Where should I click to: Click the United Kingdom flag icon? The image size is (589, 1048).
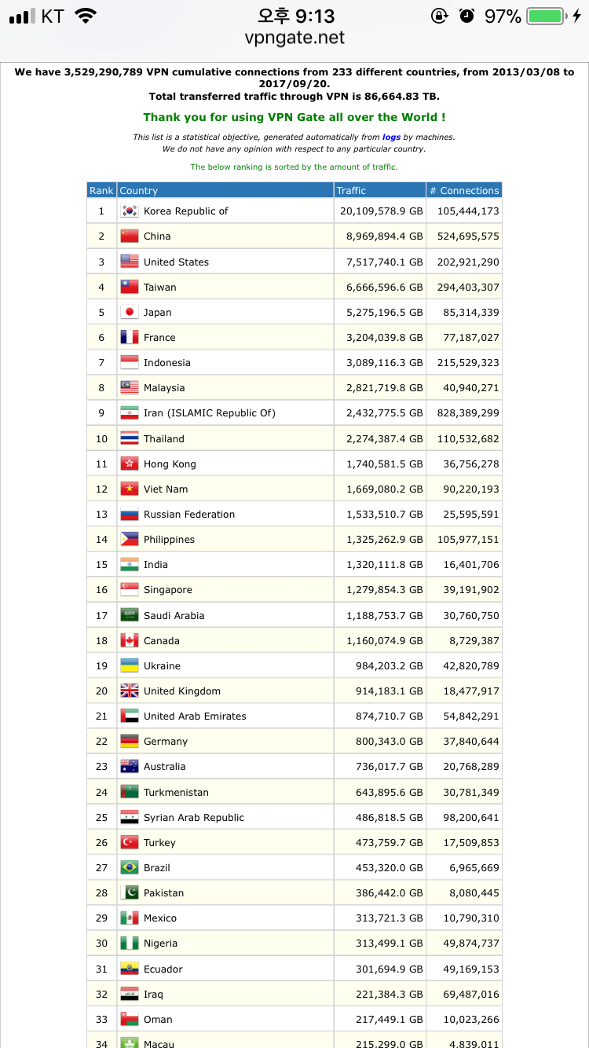click(130, 691)
